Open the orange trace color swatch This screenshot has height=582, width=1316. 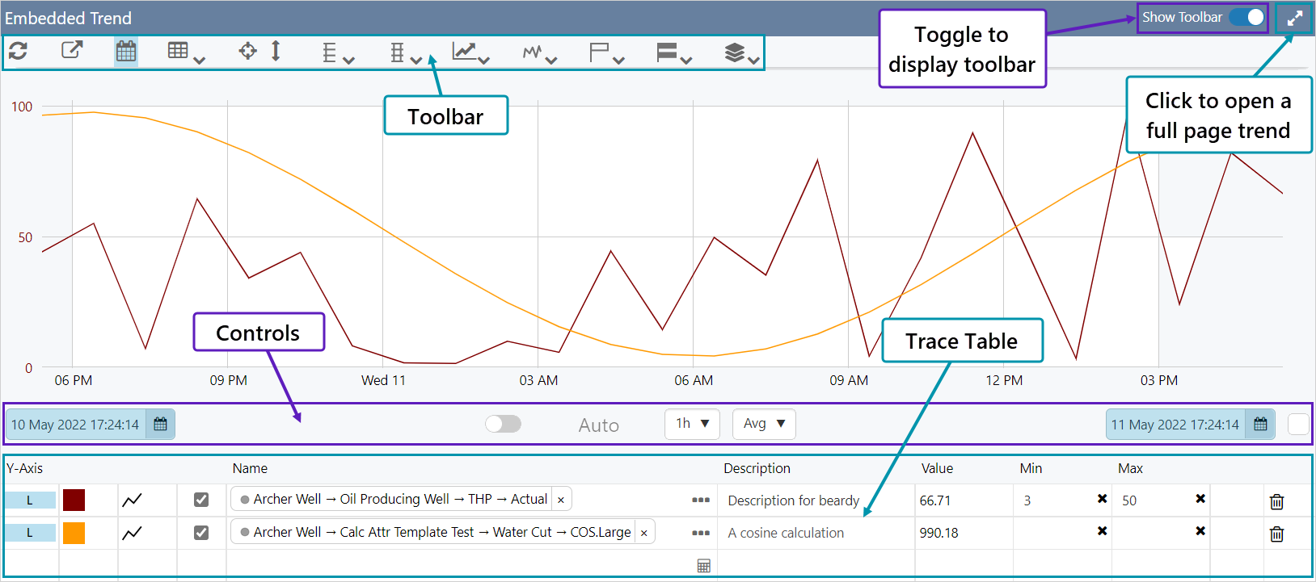pyautogui.click(x=74, y=533)
